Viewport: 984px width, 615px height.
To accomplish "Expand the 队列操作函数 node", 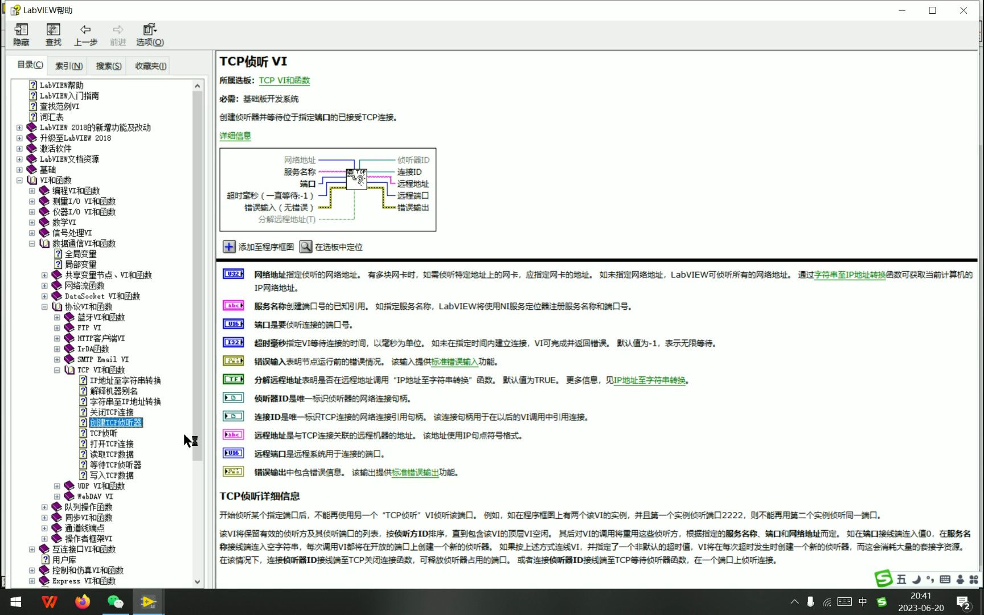I will coord(44,507).
